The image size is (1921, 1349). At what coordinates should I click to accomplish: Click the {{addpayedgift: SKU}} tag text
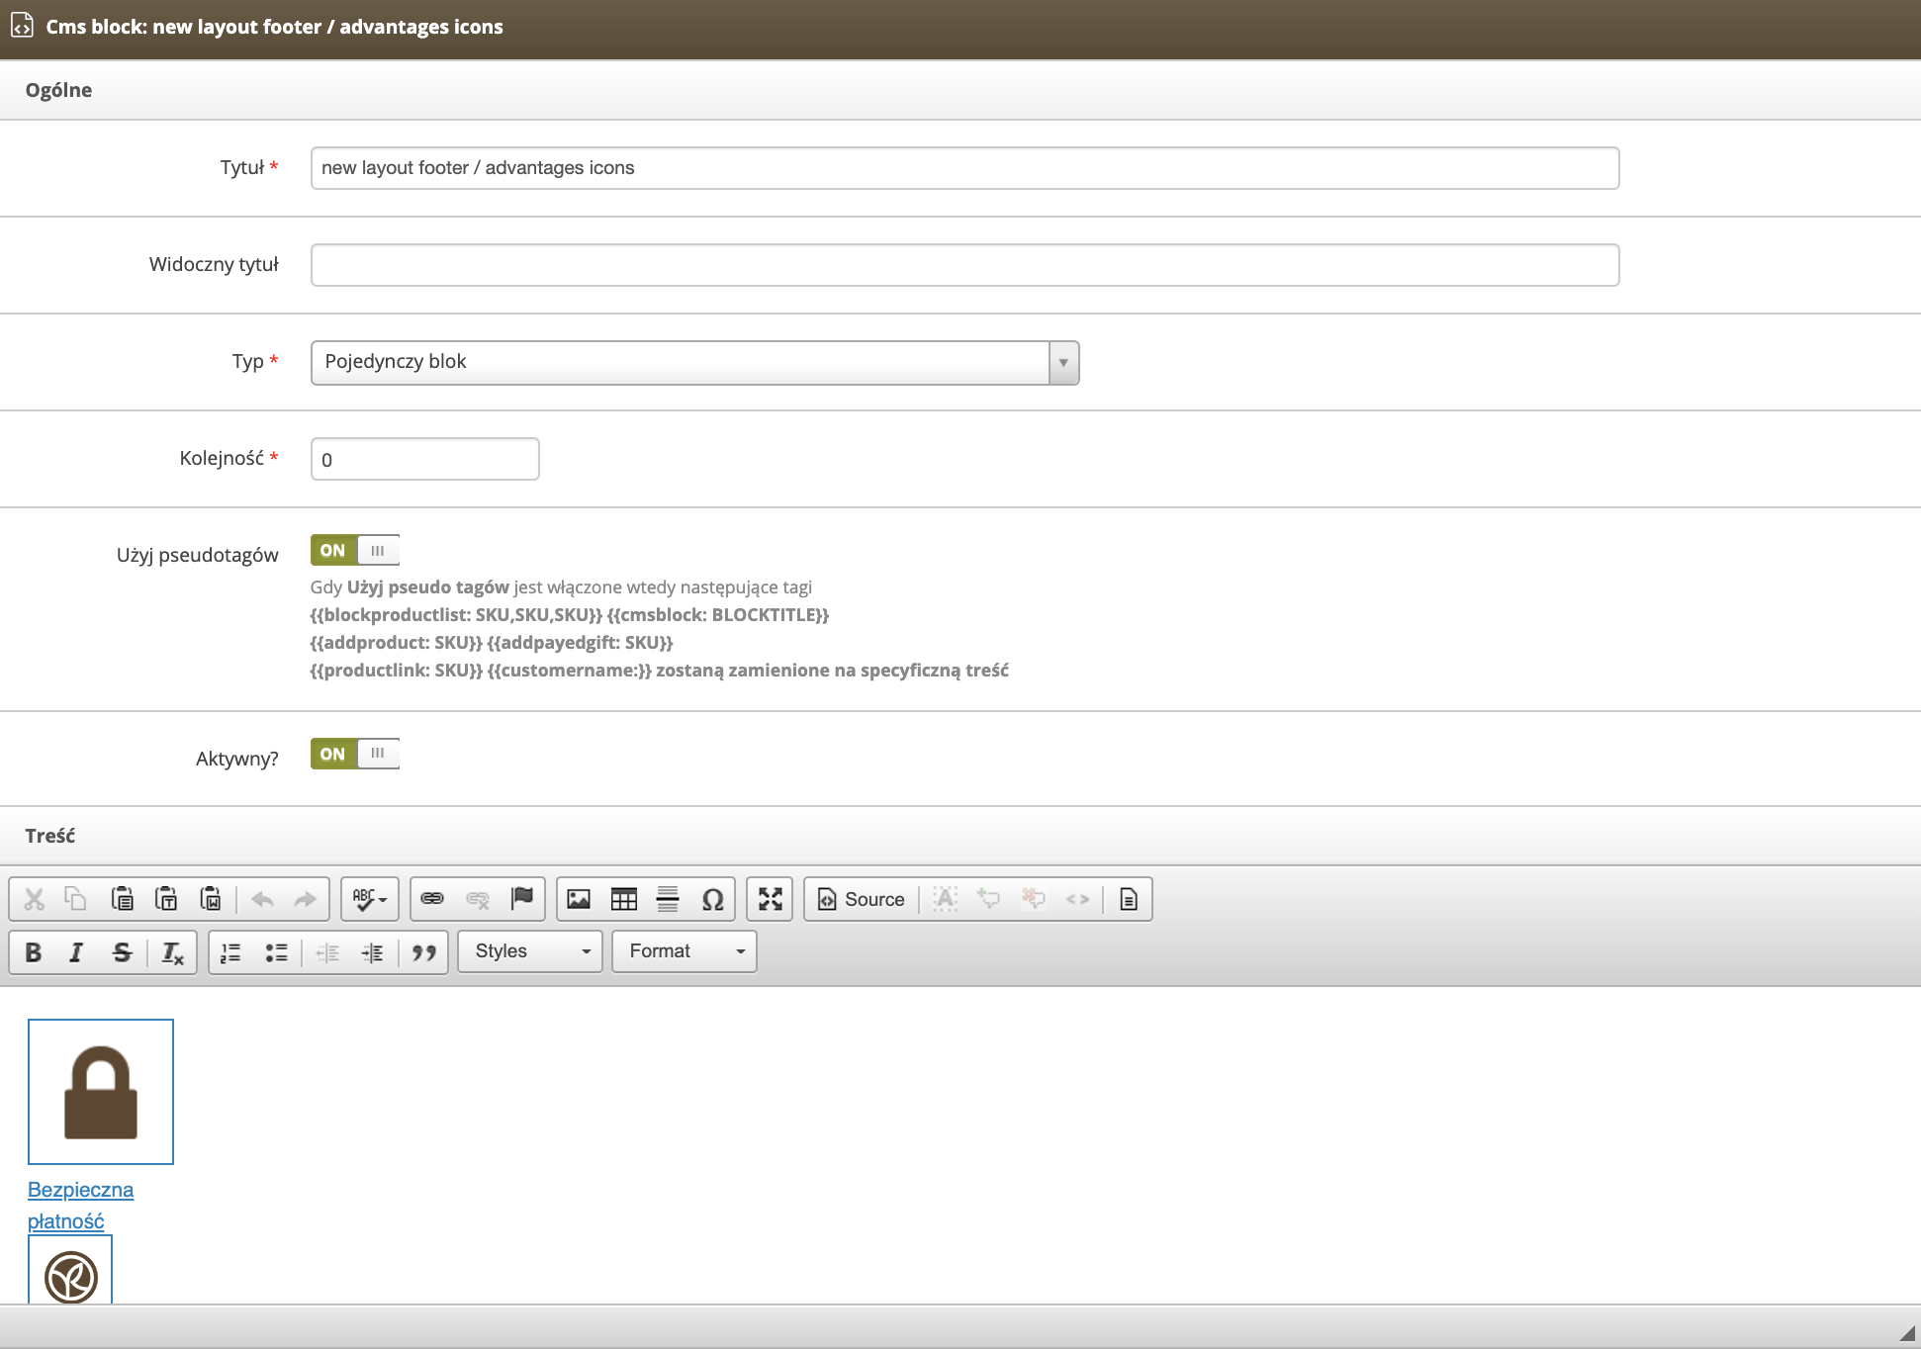pyautogui.click(x=580, y=642)
